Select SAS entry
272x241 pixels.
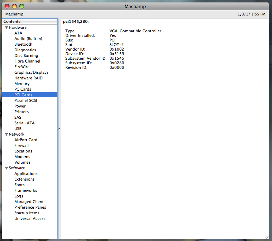[x=18, y=117]
